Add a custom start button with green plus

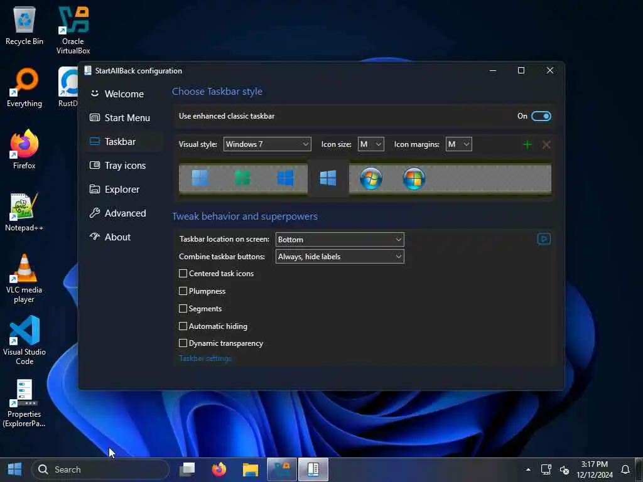[x=527, y=145]
